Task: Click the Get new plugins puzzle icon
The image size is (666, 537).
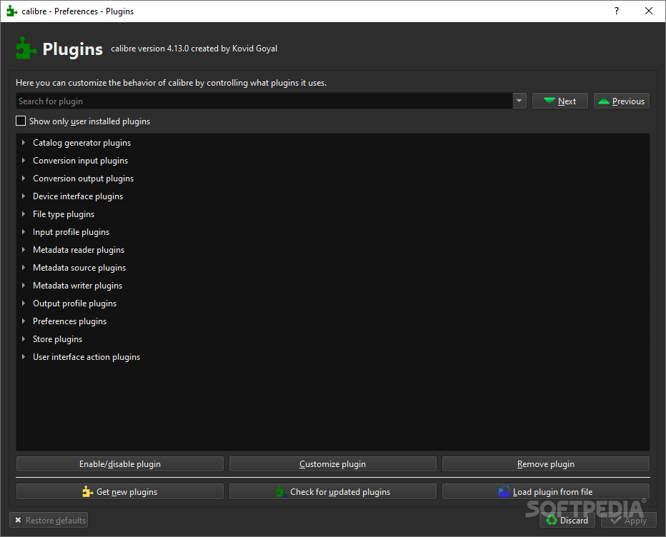Action: tap(87, 491)
